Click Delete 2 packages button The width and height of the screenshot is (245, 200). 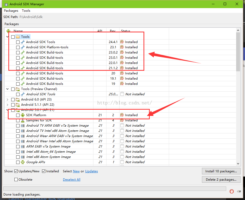[x=221, y=180]
